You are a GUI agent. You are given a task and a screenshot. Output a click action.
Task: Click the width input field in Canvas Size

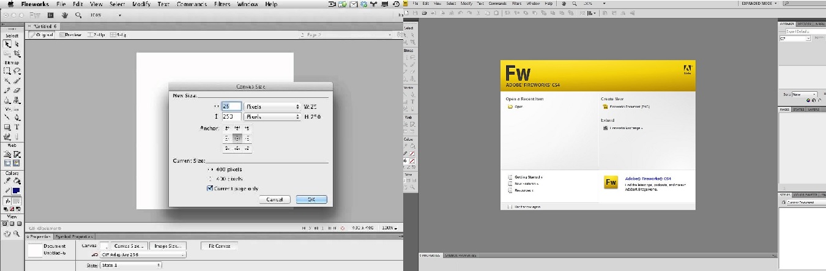[x=231, y=106]
